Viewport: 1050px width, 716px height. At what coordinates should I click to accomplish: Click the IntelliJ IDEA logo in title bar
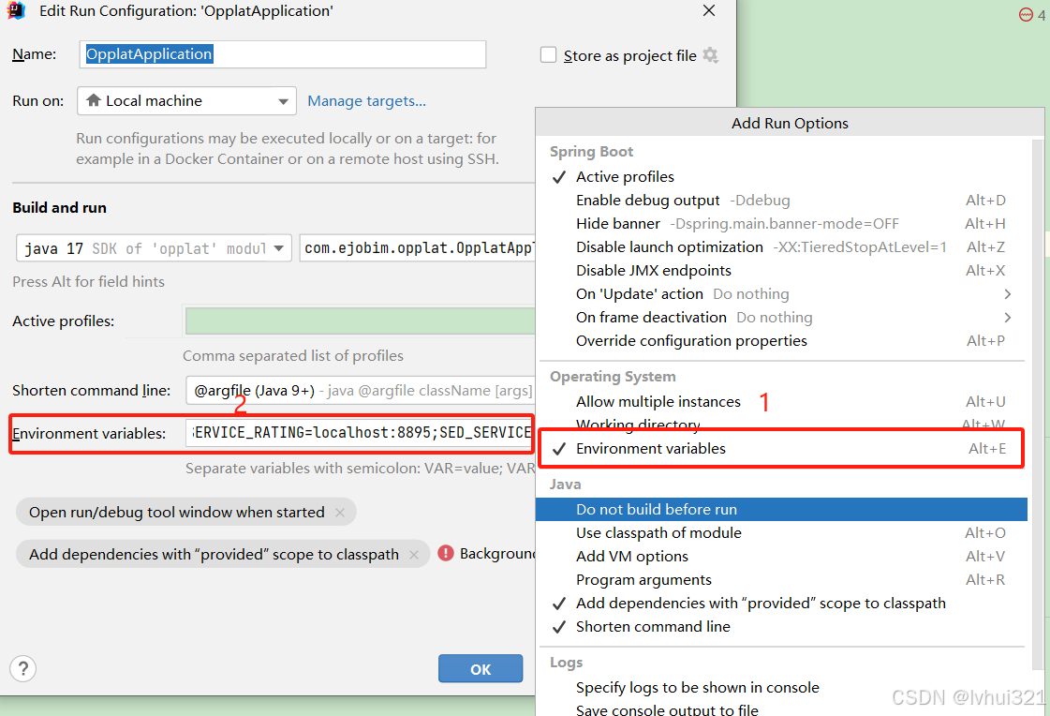tap(15, 10)
